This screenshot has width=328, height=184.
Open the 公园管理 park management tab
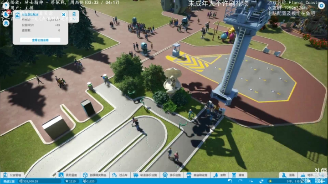[12, 175]
